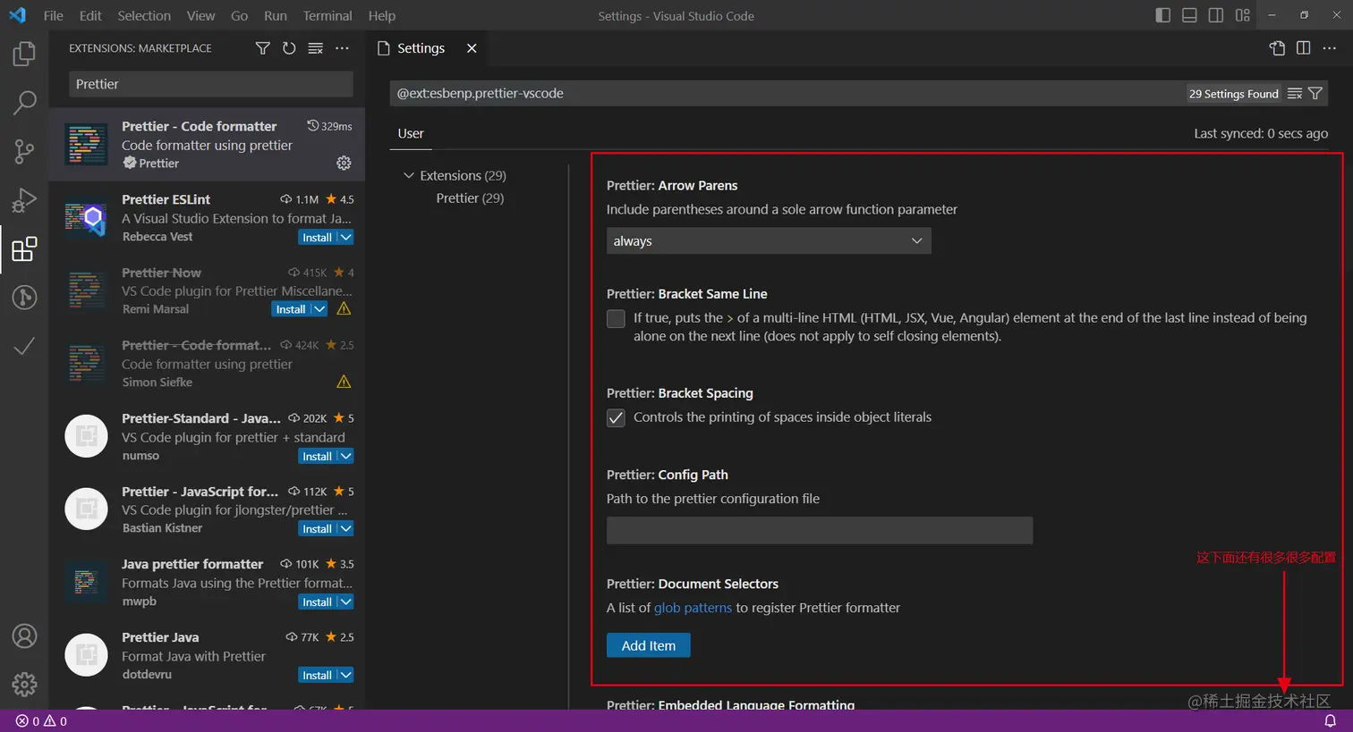Open notifications bell in status bar
Viewport: 1353px width, 732px height.
point(1331,721)
